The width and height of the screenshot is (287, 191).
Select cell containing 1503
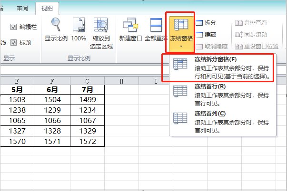[x=17, y=100]
